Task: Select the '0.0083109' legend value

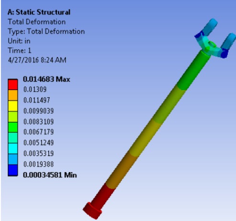Action: tap(38, 122)
